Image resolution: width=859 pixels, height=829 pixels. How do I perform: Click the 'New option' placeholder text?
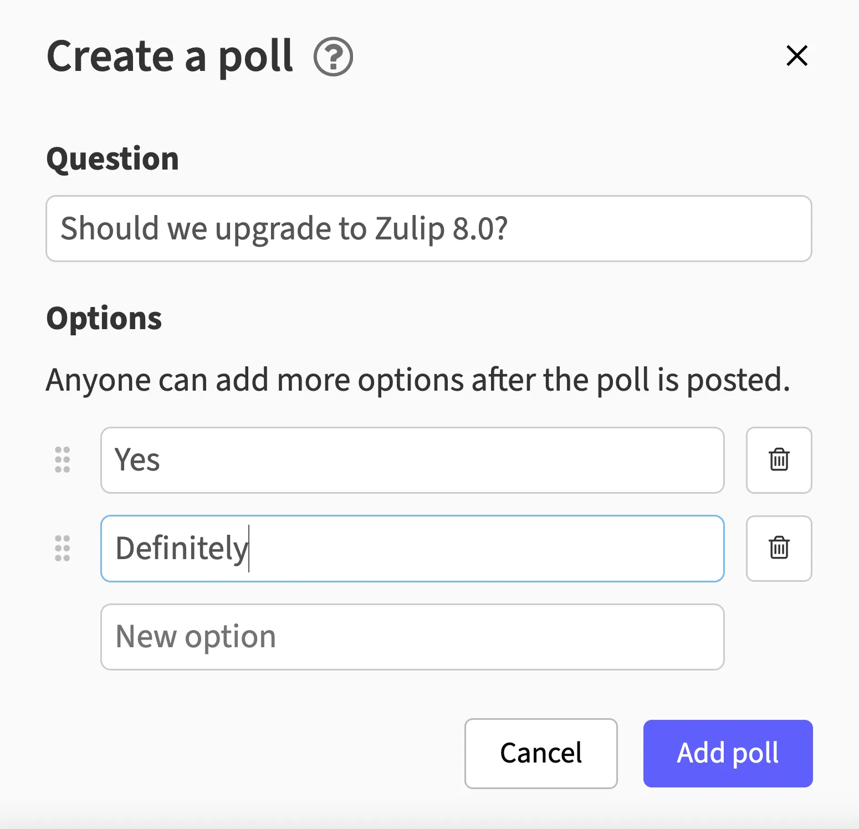196,637
